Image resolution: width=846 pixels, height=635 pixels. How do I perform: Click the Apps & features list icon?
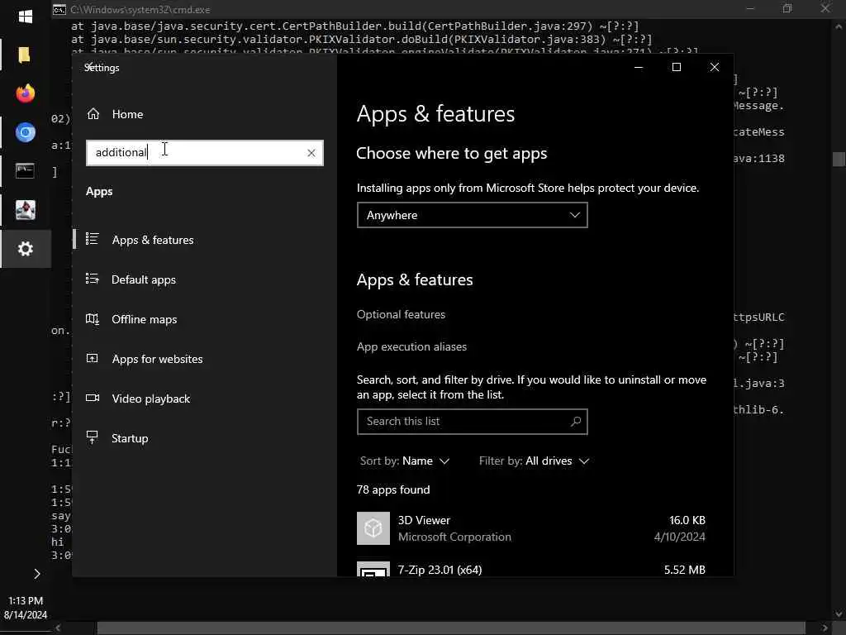pyautogui.click(x=93, y=239)
